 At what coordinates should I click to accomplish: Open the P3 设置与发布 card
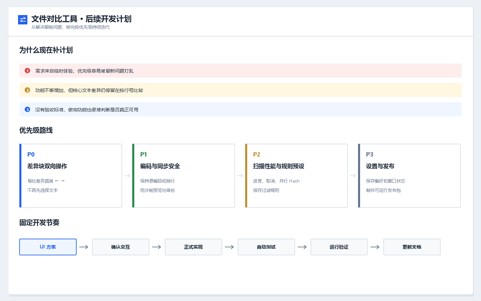410,176
